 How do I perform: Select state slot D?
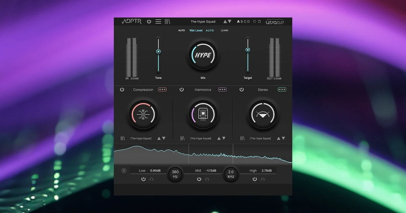coord(249,22)
